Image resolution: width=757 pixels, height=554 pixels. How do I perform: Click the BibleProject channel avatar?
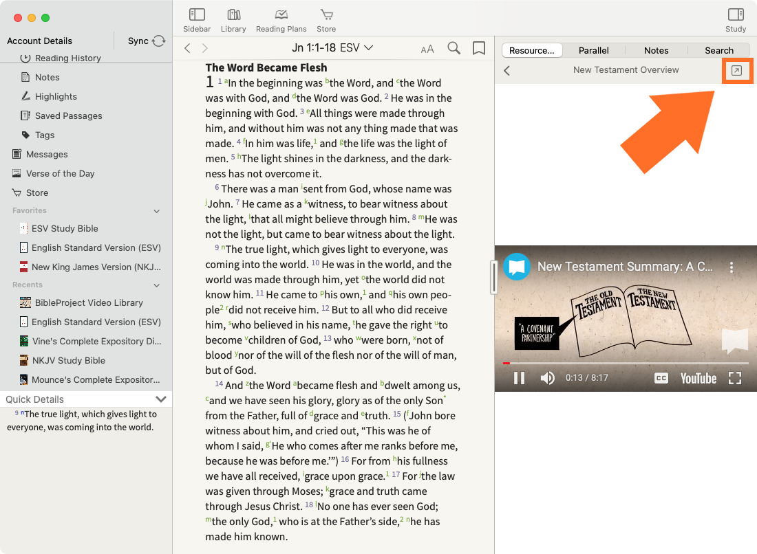pos(517,267)
